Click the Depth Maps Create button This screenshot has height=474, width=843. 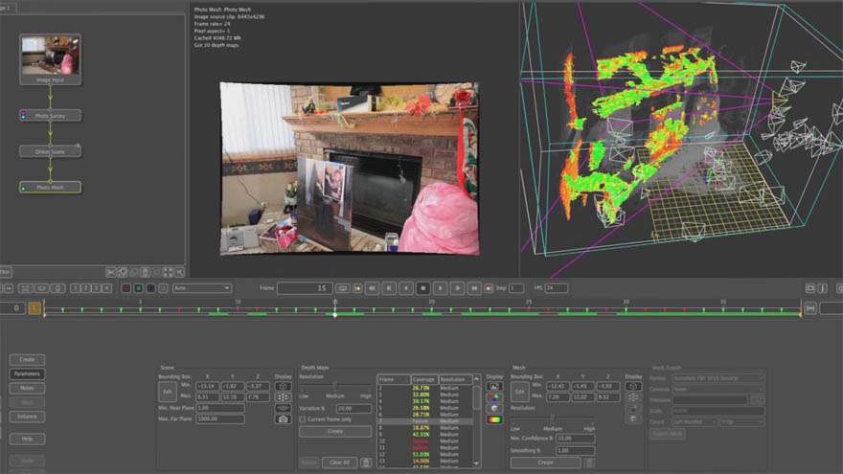[x=335, y=431]
